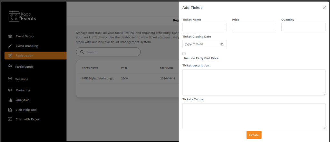This screenshot has height=142, width=330.
Task: Click into the Quantity field
Action: tap(303, 27)
